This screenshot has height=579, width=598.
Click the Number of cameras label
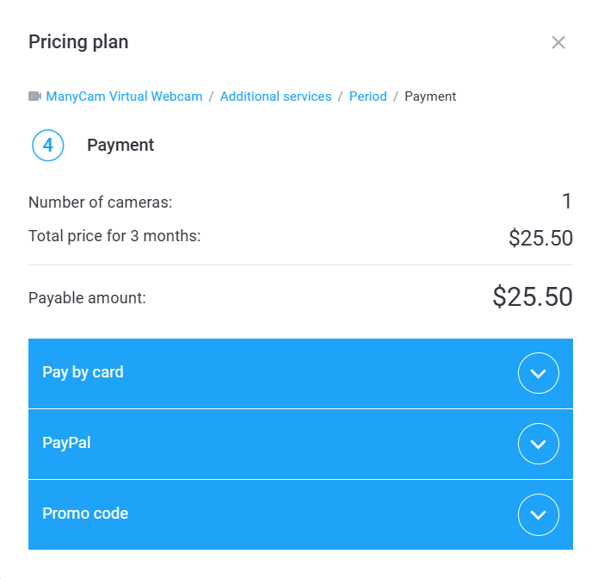click(x=101, y=202)
